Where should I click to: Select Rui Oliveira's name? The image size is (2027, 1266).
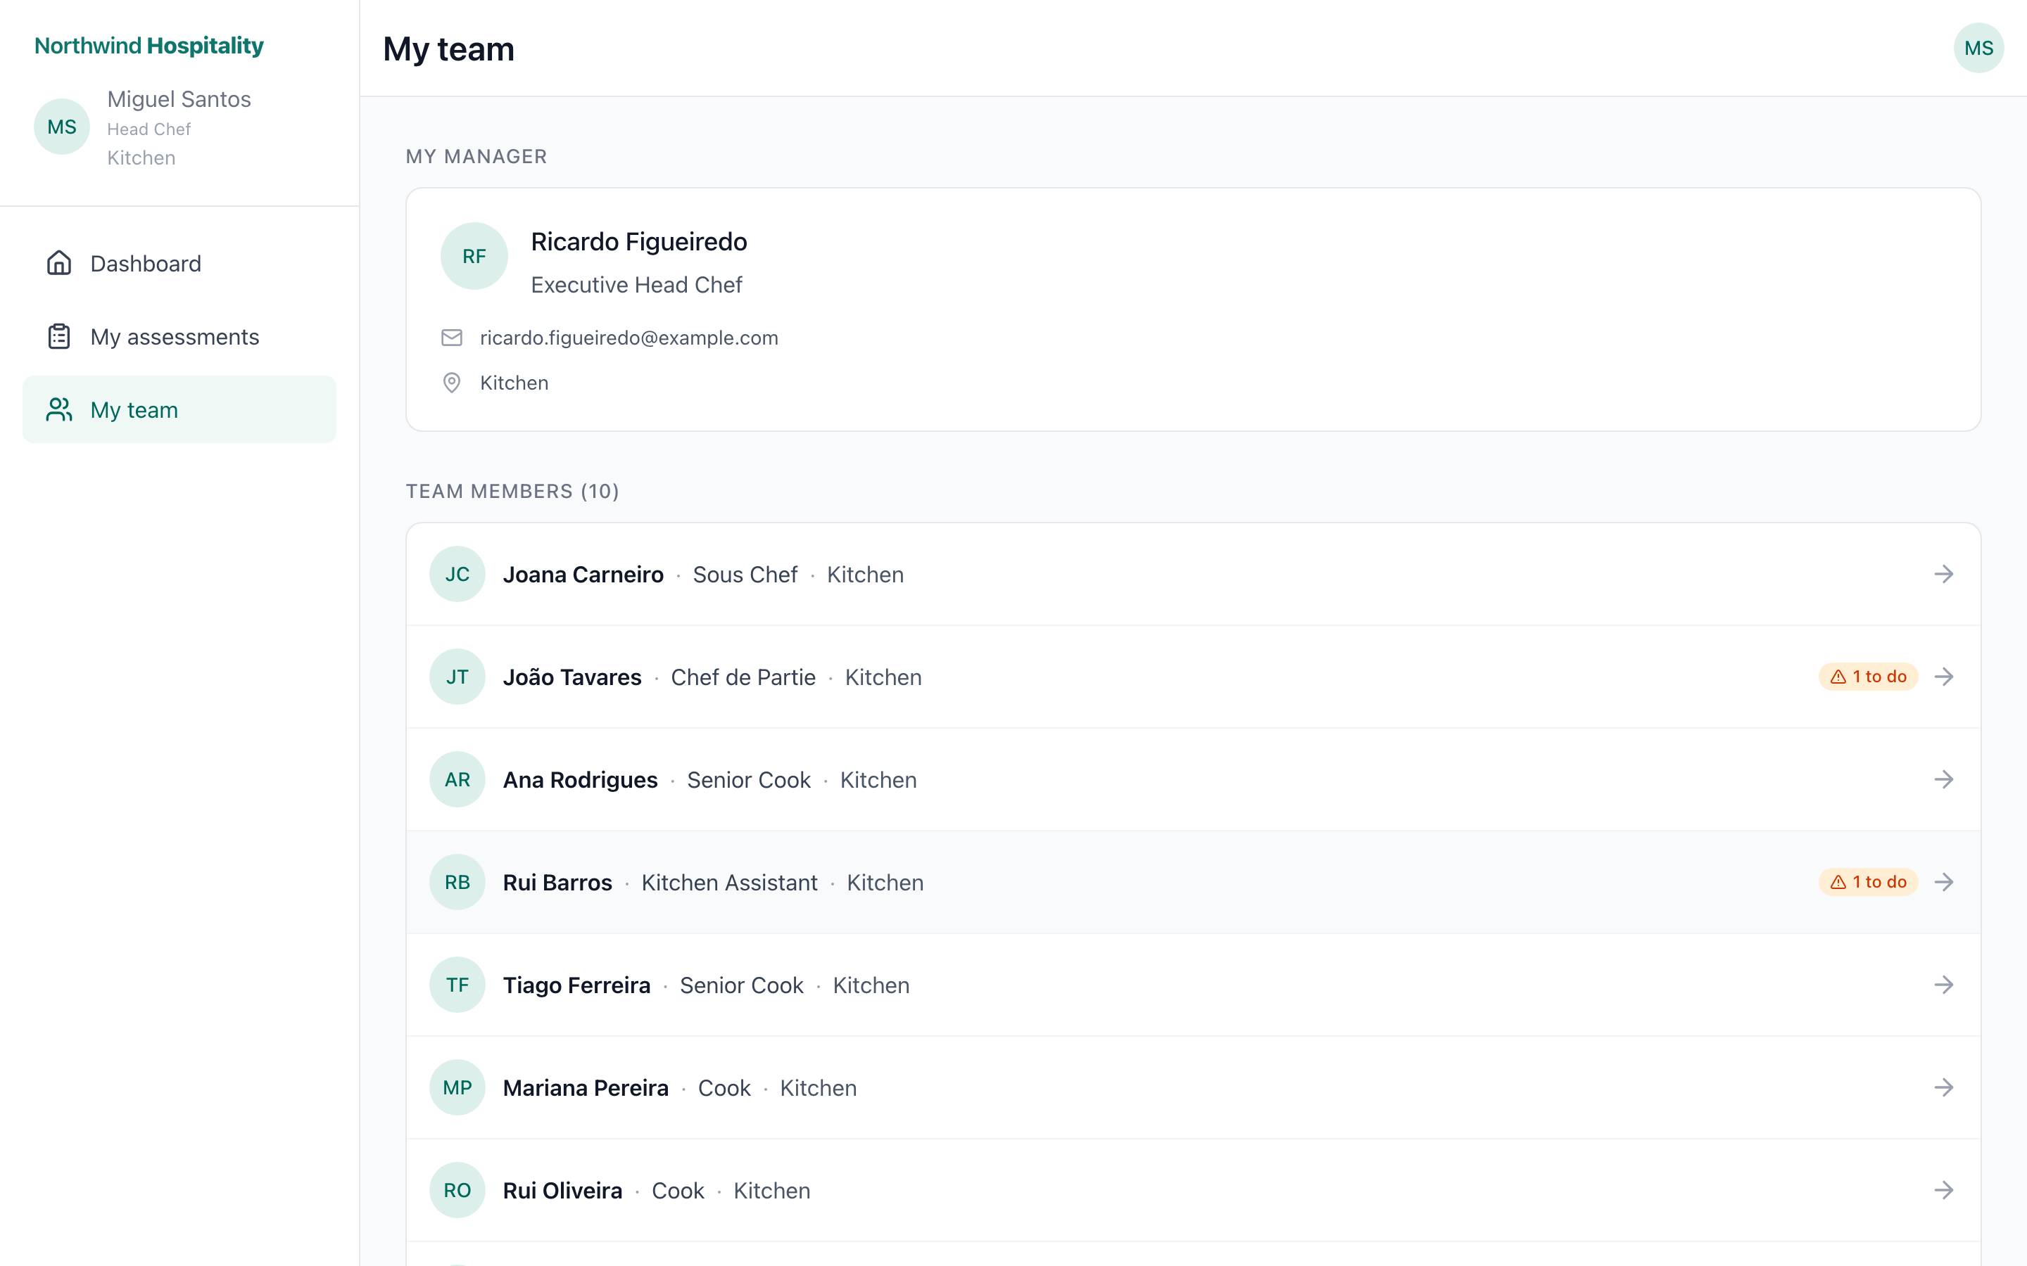point(562,1191)
